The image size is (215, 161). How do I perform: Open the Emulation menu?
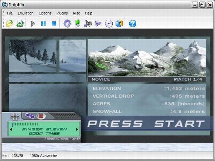coord(26,13)
